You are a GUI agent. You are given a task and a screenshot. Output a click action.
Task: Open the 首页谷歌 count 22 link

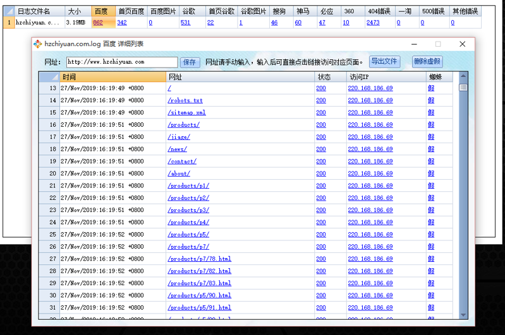[210, 23]
